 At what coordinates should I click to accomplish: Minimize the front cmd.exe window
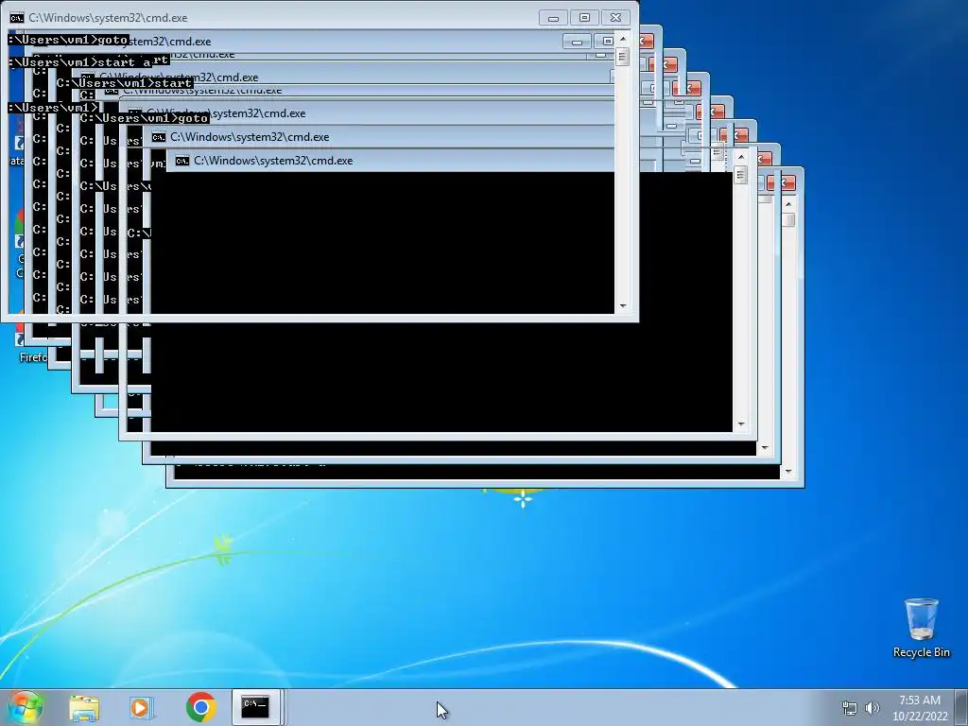tap(553, 18)
